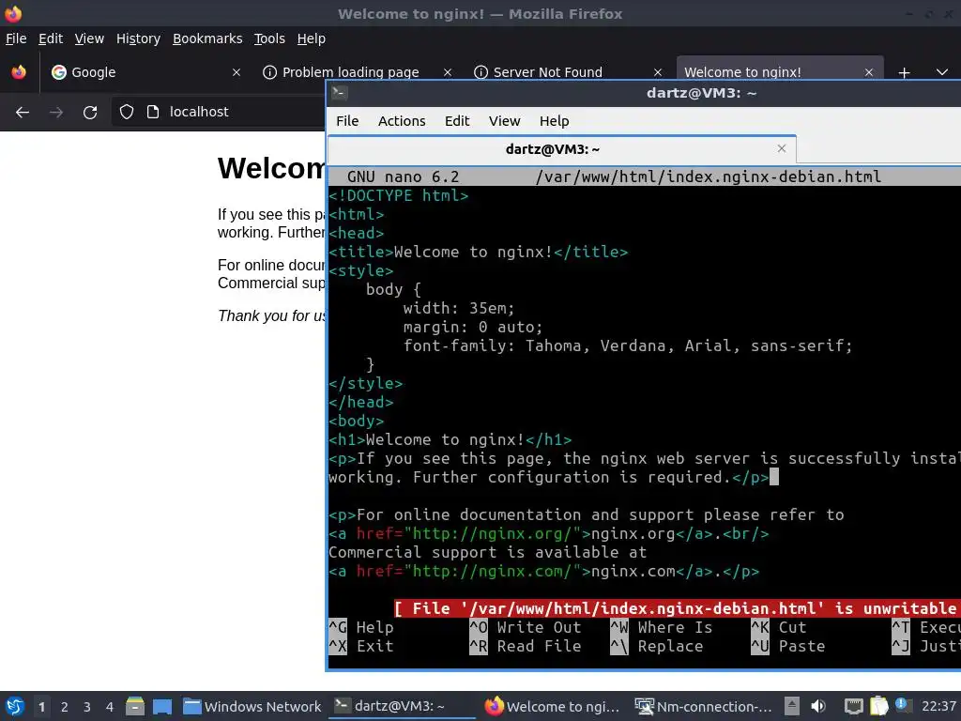
Task: Switch to workspace 3
Action: coord(87,706)
